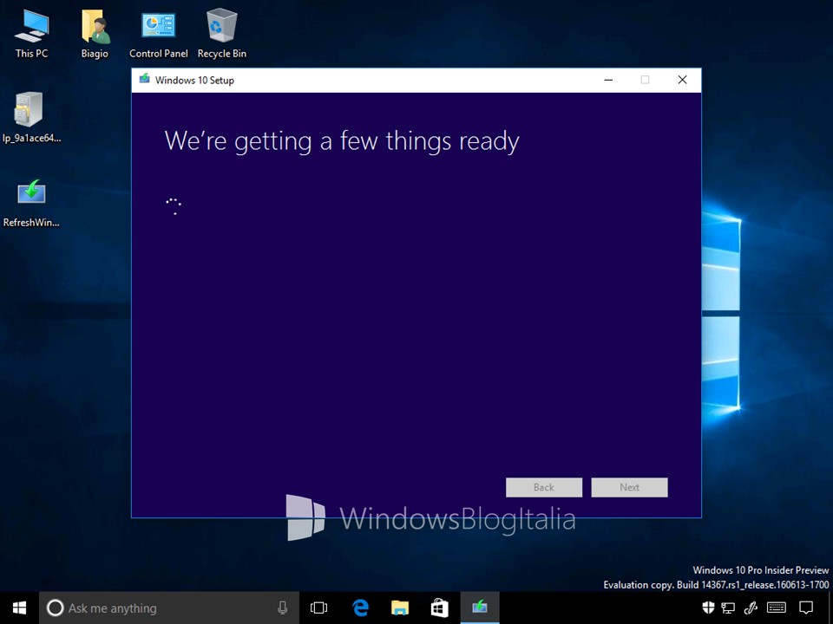Click the Cortana circle icon
This screenshot has width=833, height=624.
(x=55, y=608)
